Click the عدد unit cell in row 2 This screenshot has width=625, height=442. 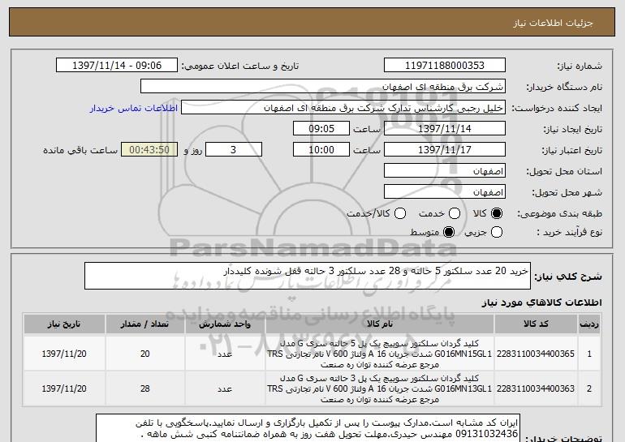[225, 388]
